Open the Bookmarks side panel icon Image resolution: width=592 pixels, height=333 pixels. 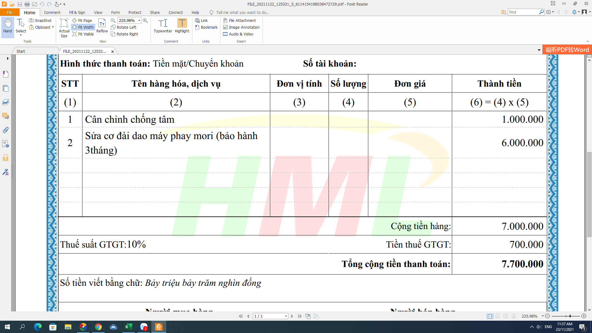click(6, 74)
